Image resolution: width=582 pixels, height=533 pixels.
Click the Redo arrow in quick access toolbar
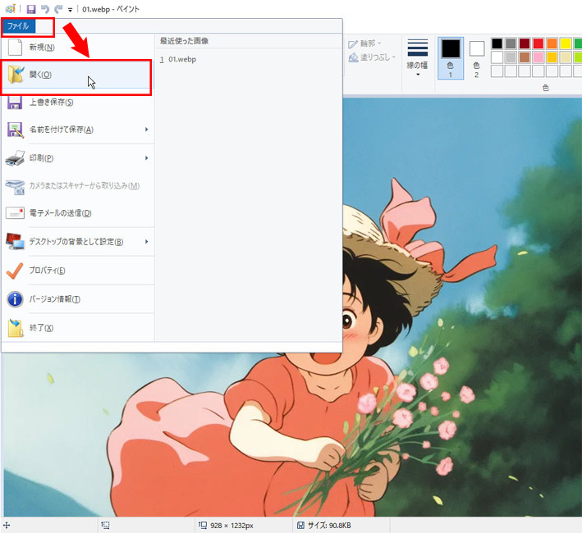point(58,9)
